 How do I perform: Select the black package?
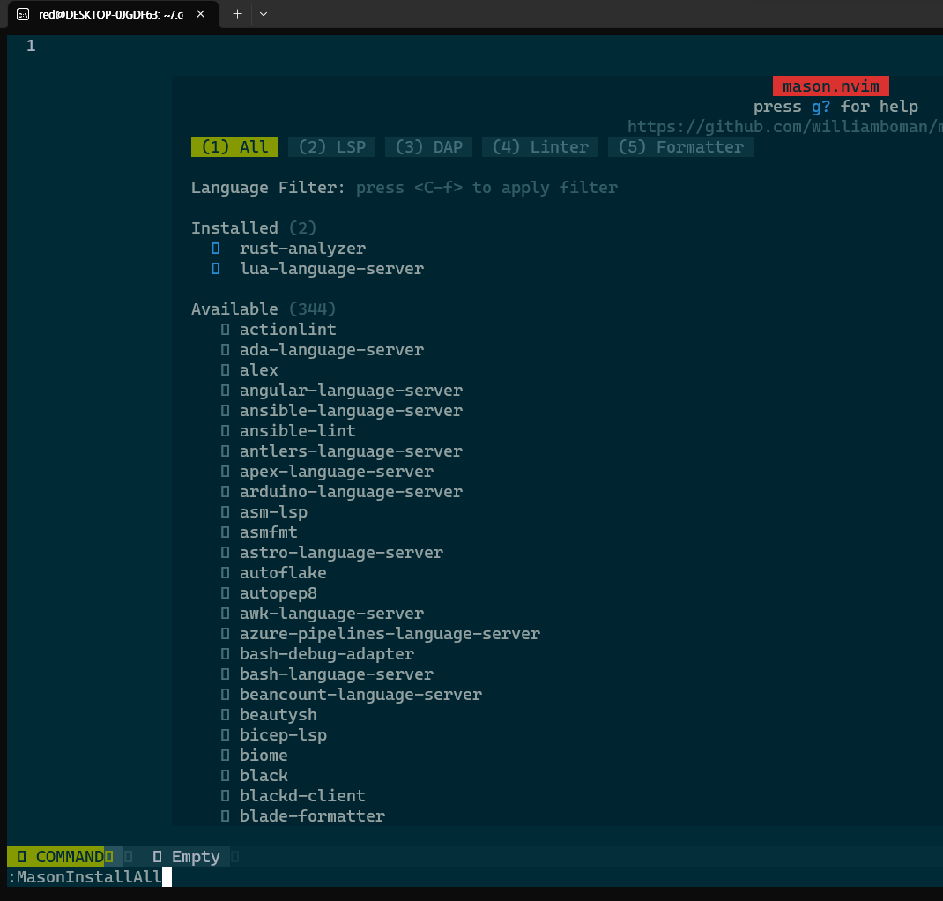(x=264, y=776)
